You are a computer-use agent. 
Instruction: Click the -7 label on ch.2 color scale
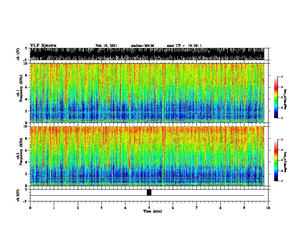tap(281, 181)
